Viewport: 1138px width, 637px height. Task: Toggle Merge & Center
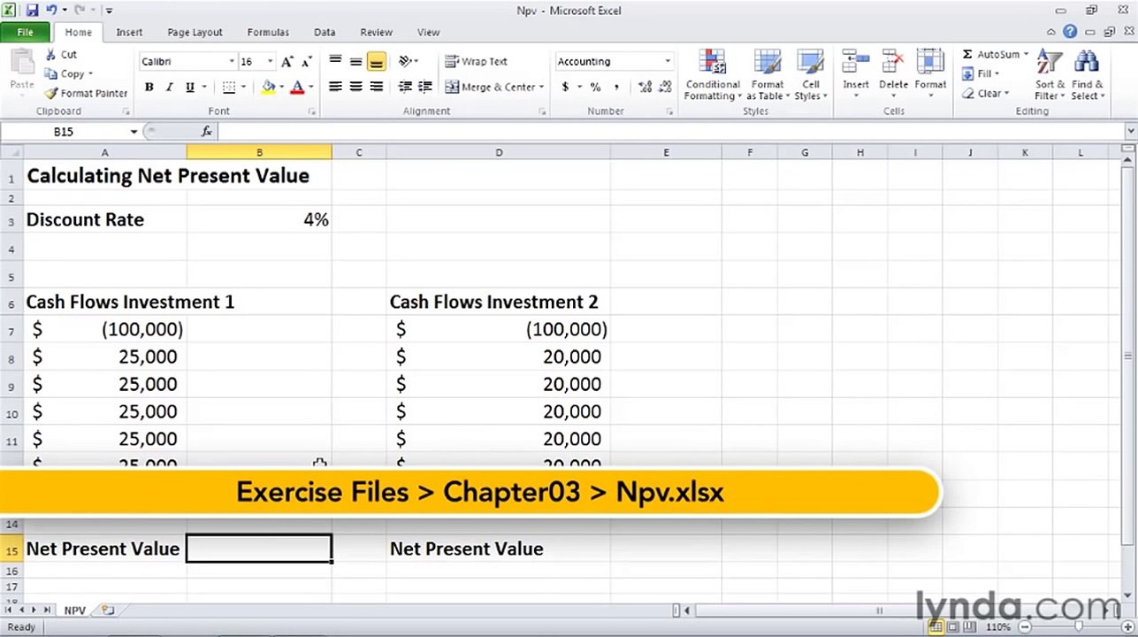click(490, 87)
